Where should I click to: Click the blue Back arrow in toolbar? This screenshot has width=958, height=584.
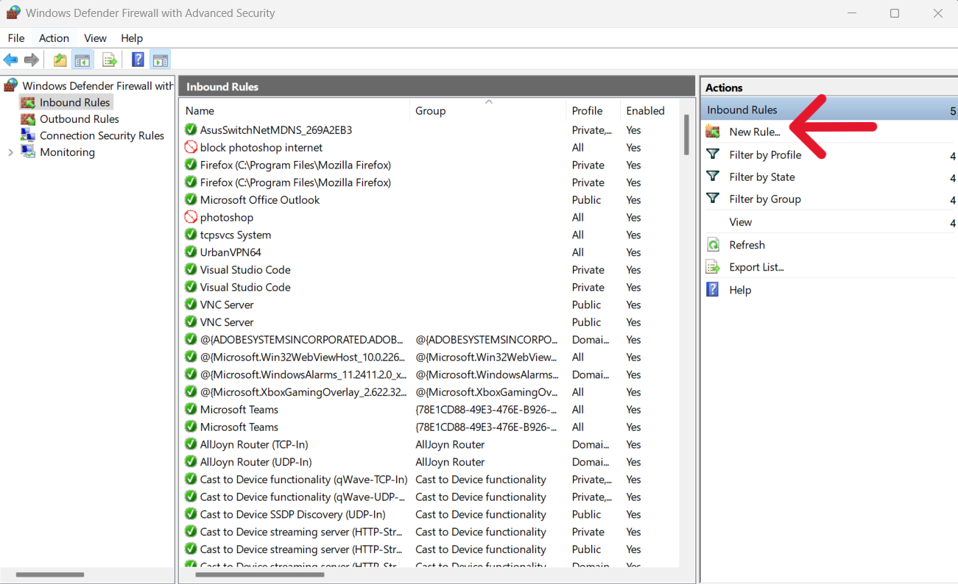10,60
